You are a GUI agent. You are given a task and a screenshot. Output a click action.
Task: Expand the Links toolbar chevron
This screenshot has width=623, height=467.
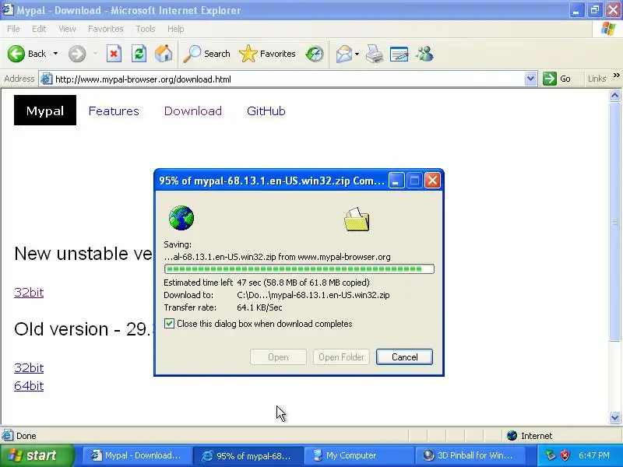(616, 75)
